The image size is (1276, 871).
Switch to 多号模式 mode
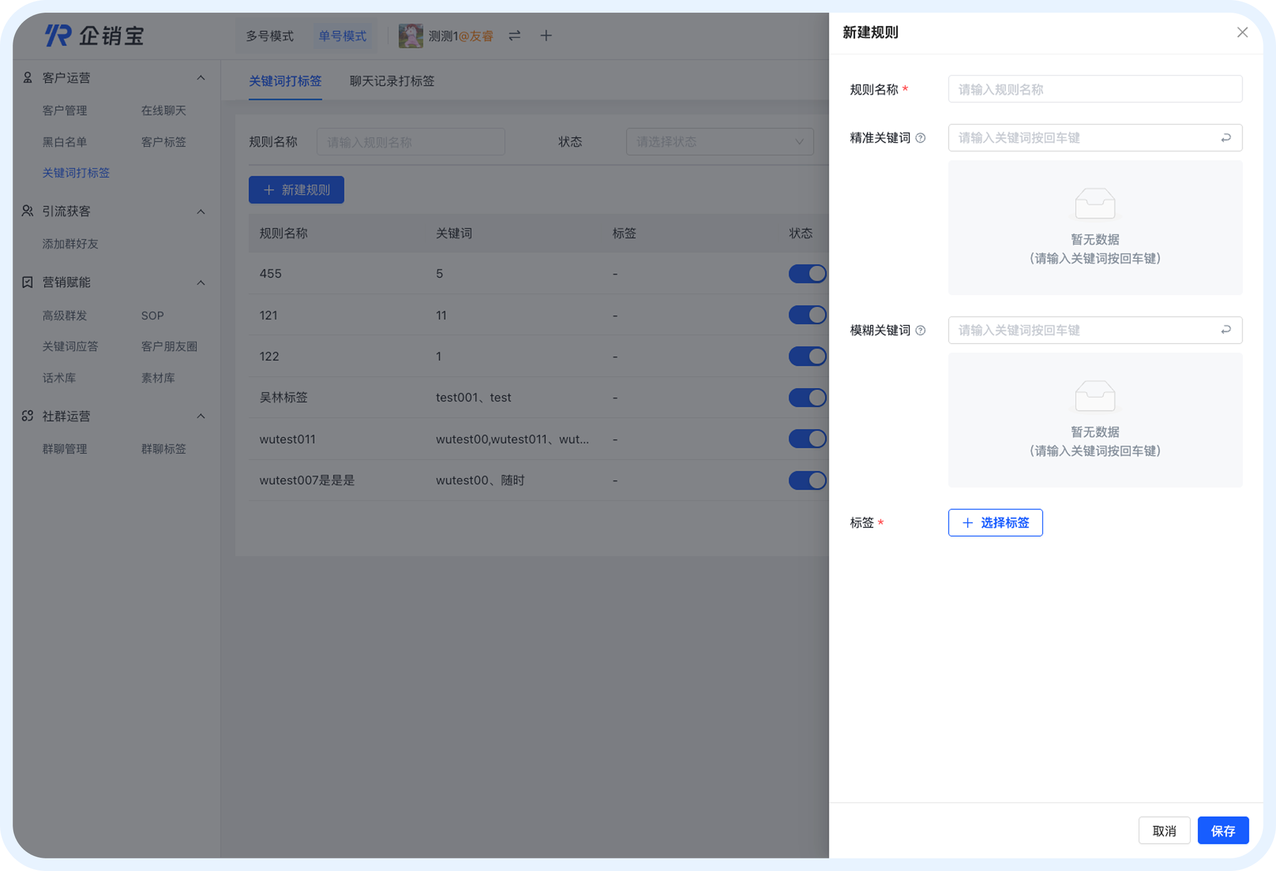pos(270,35)
